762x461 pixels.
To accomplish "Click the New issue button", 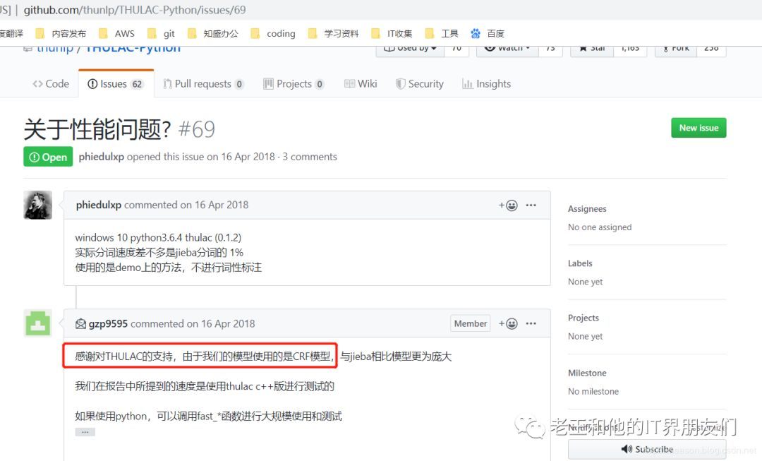I will (698, 128).
